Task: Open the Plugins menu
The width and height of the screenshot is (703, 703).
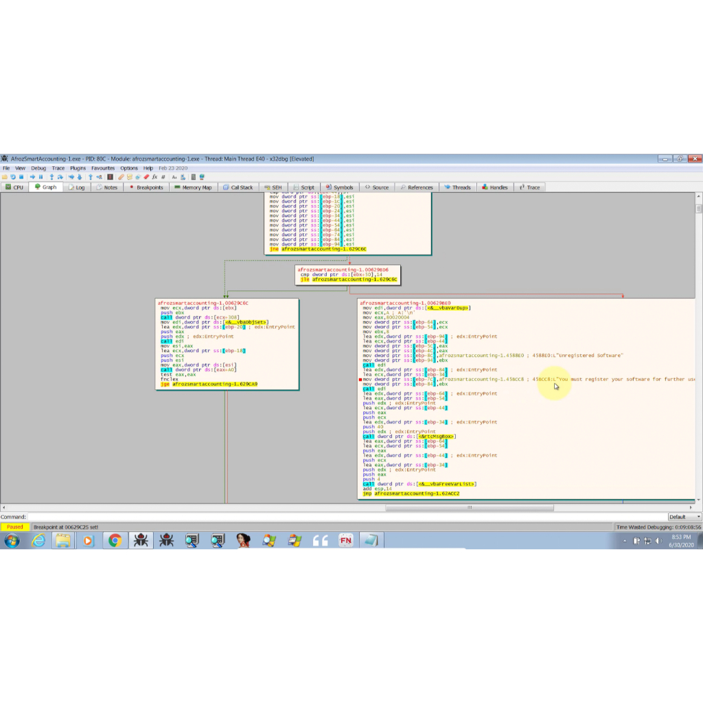Action: tap(78, 168)
